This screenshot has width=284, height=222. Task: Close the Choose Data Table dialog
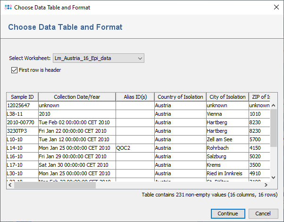tap(276, 8)
